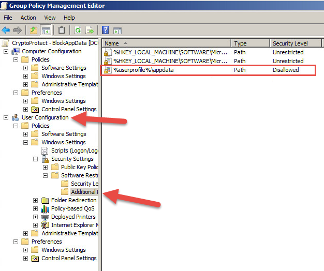This screenshot has width=324, height=271.
Task: Click the Refresh toolbar icon
Action: pyautogui.click(x=78, y=30)
